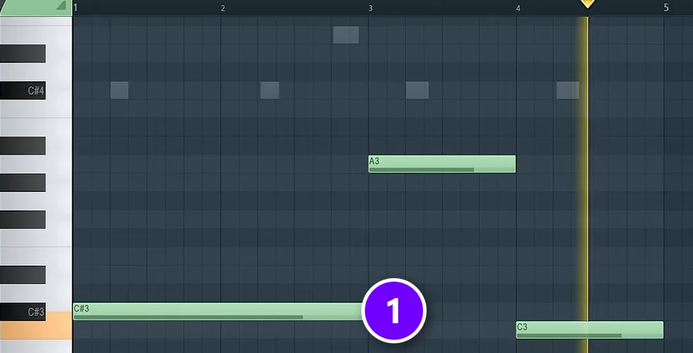Select the ghost note above bar 3
Screen dimensions: 693x353
point(346,35)
